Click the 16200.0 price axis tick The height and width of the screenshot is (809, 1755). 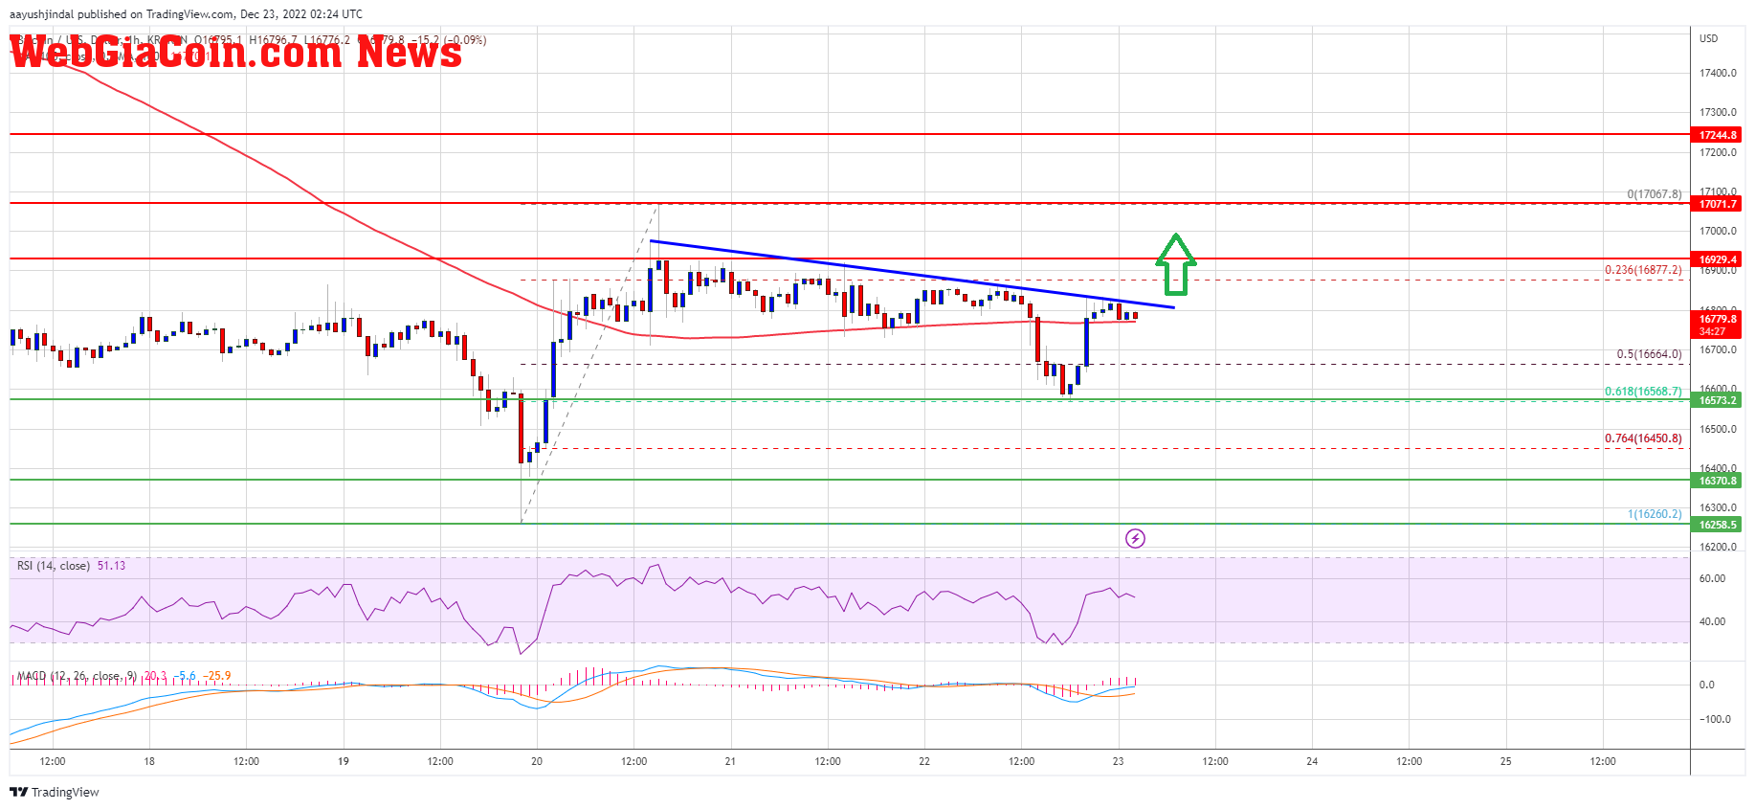(x=1718, y=548)
